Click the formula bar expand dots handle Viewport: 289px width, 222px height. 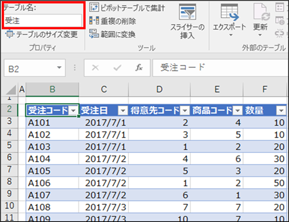(x=74, y=68)
